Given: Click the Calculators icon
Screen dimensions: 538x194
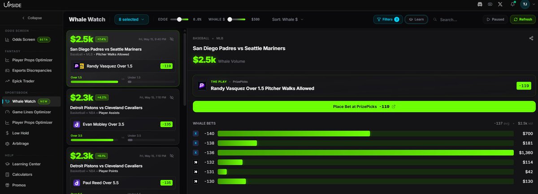Looking at the screenshot, I should click(x=7, y=174).
